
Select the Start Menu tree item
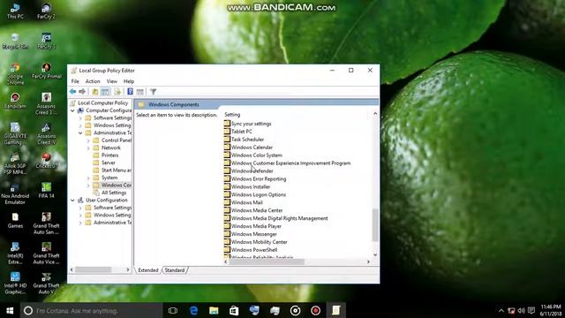tap(116, 170)
